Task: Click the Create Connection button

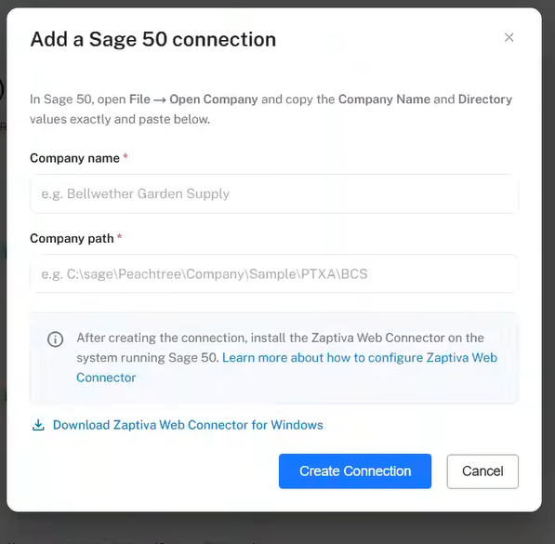Action: (x=355, y=471)
